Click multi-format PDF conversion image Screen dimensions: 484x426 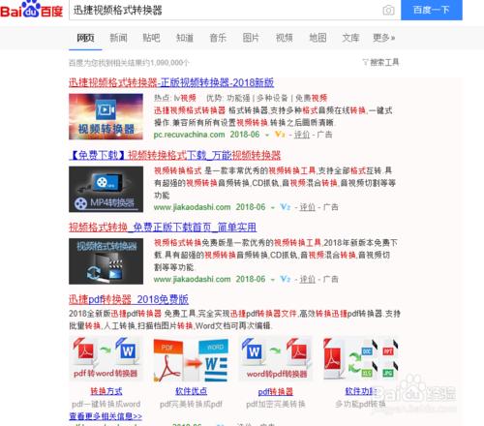tap(360, 359)
